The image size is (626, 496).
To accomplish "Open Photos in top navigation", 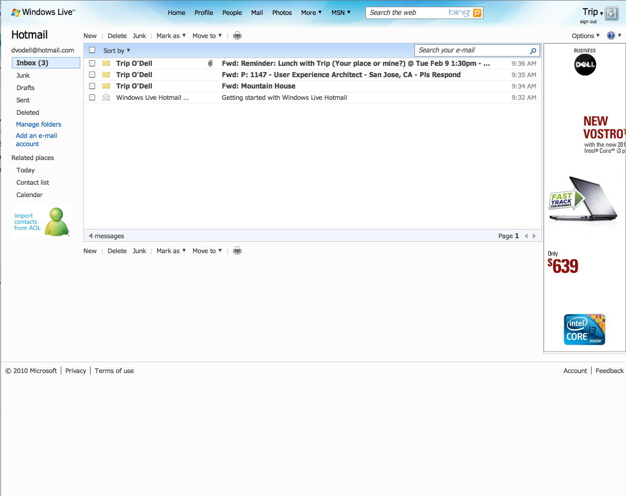I will pyautogui.click(x=282, y=12).
